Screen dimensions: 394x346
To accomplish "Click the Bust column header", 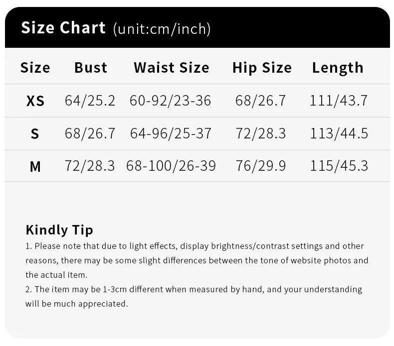I will [91, 68].
